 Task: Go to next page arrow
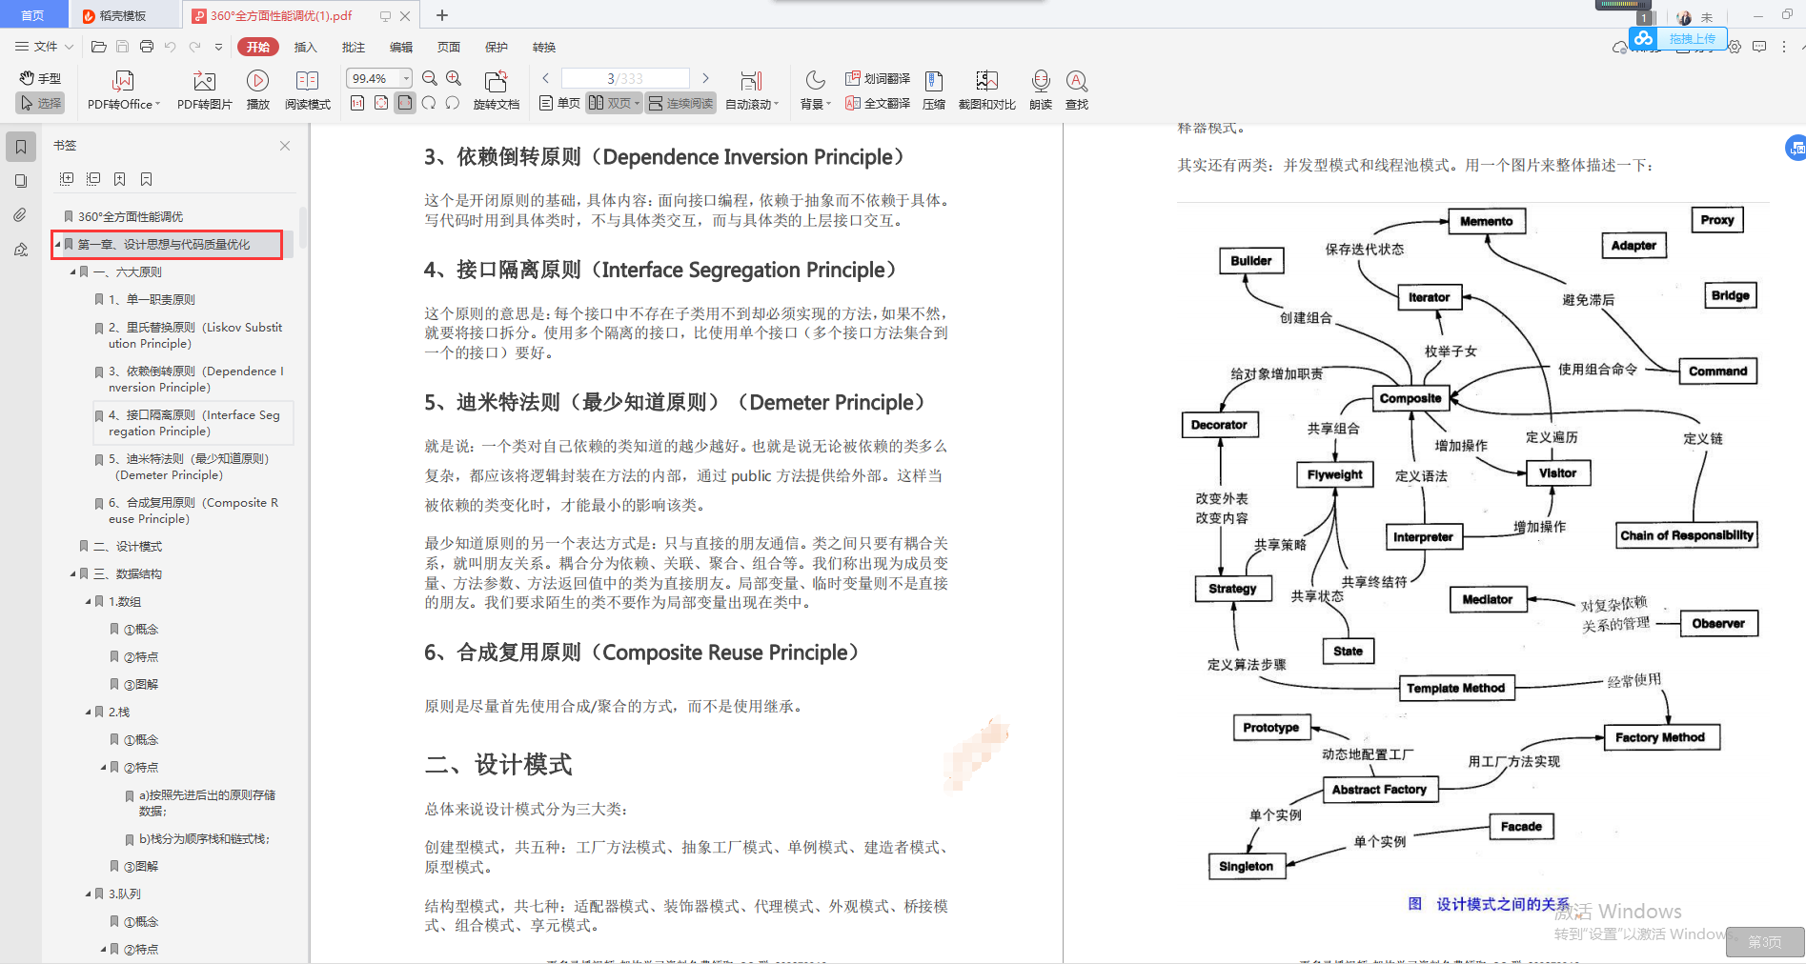tap(705, 78)
